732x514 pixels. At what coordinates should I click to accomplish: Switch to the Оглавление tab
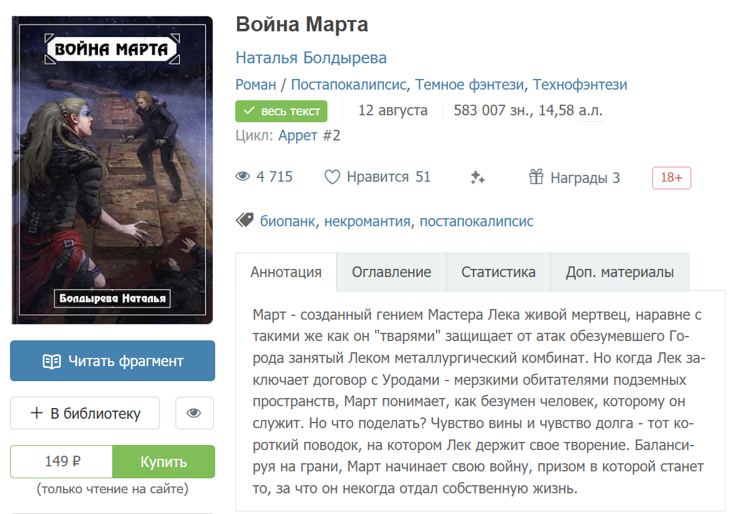391,272
